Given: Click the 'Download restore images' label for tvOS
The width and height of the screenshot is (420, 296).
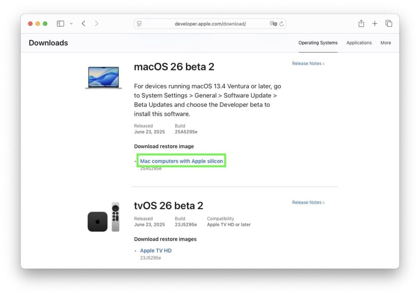Looking at the screenshot, I should click(x=165, y=239).
